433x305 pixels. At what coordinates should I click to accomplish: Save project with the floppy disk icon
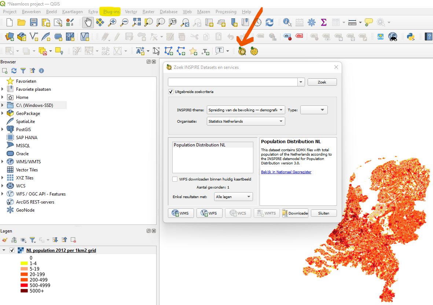pyautogui.click(x=34, y=22)
